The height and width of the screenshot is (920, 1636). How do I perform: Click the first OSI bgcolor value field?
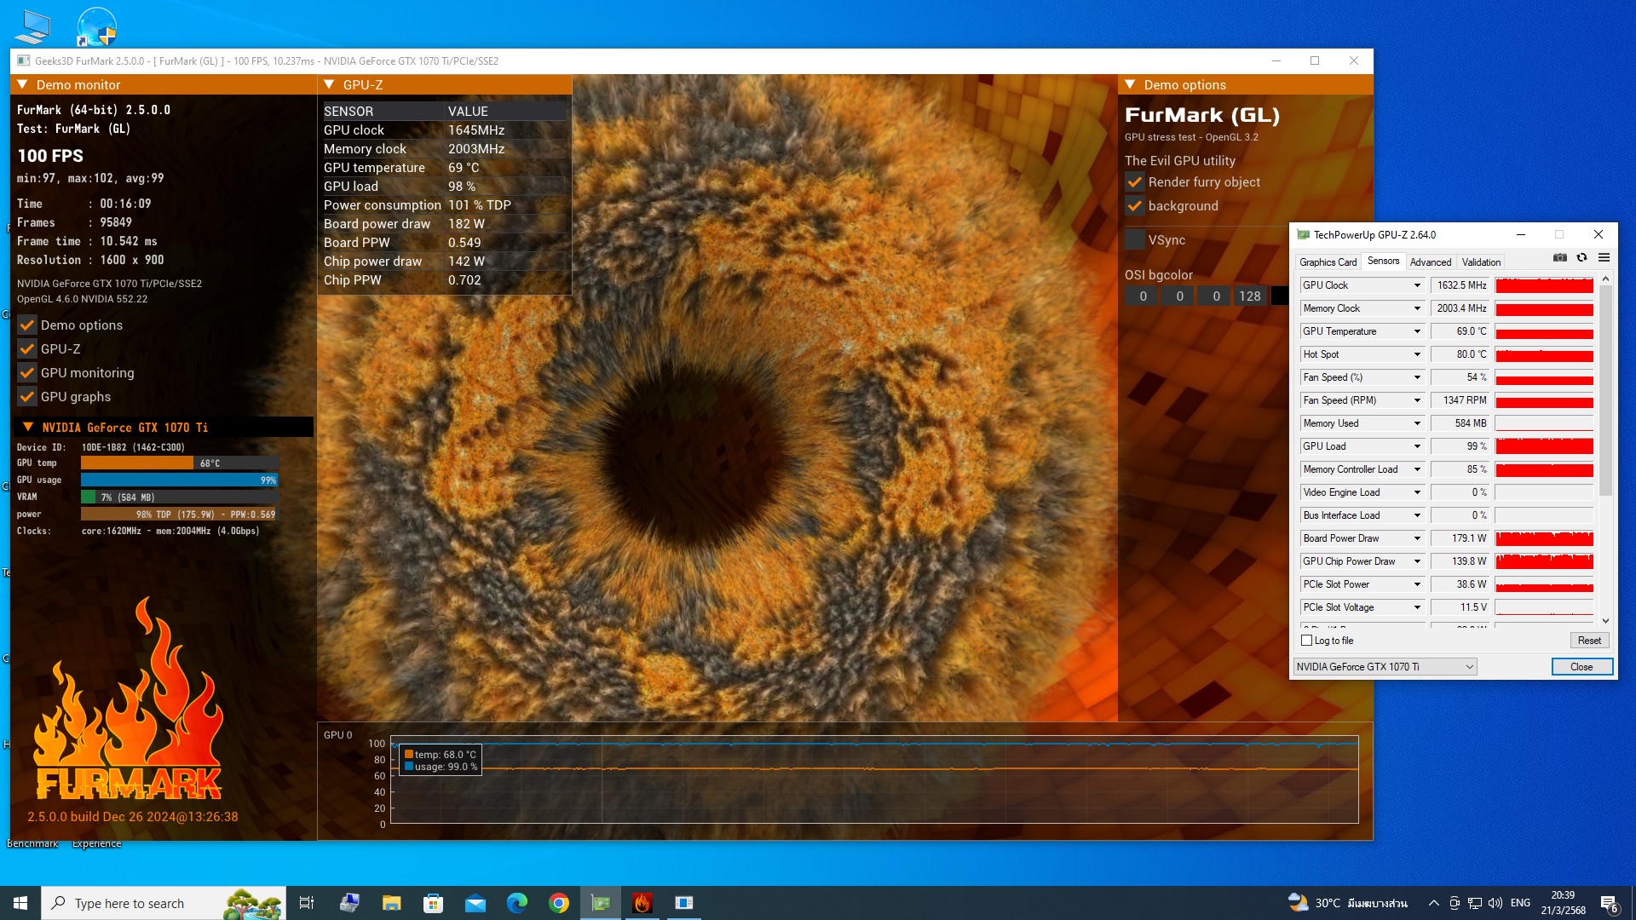tap(1143, 296)
